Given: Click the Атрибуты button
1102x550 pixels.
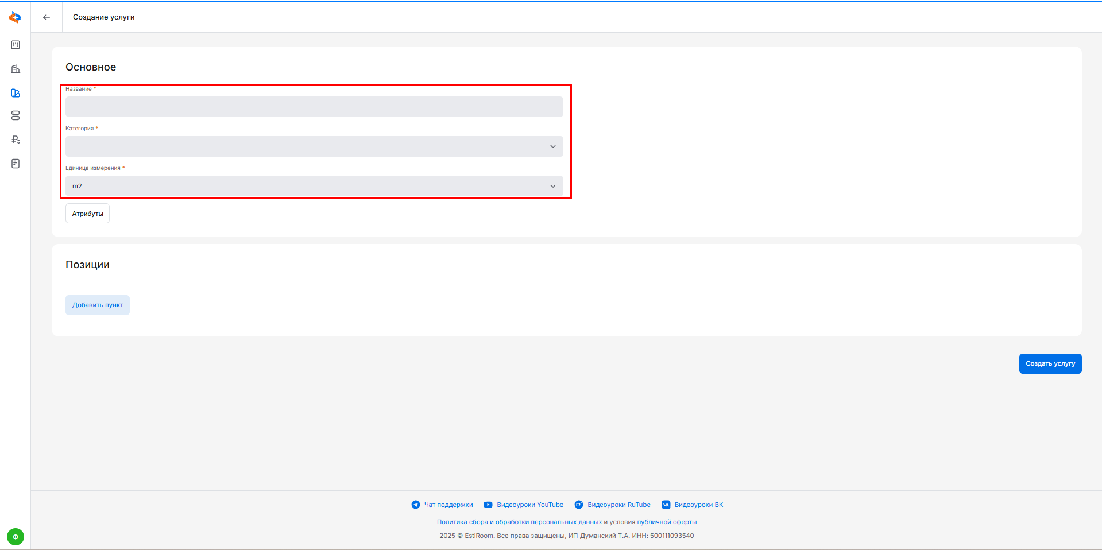Looking at the screenshot, I should click(x=87, y=214).
